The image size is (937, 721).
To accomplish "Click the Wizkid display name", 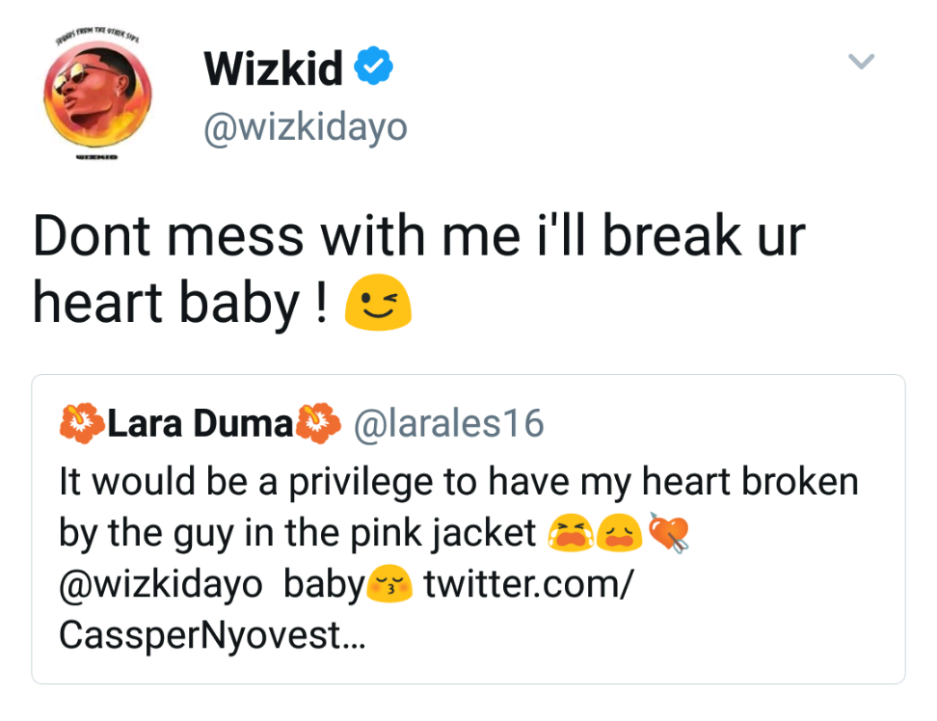I will tap(273, 69).
